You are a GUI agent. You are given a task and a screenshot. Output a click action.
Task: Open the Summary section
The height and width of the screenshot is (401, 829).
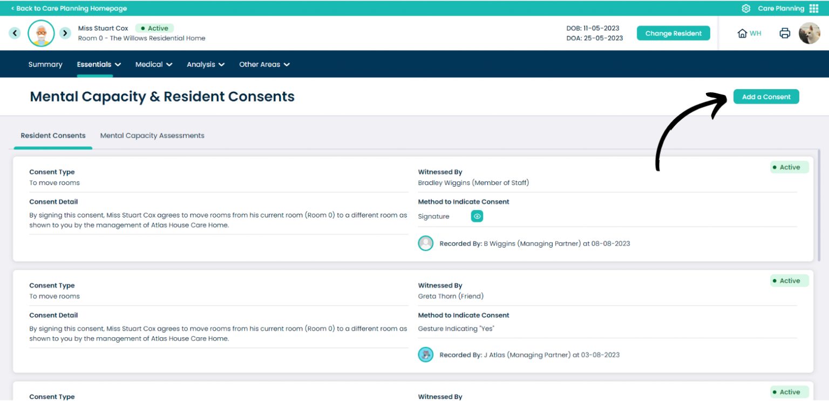pos(45,64)
